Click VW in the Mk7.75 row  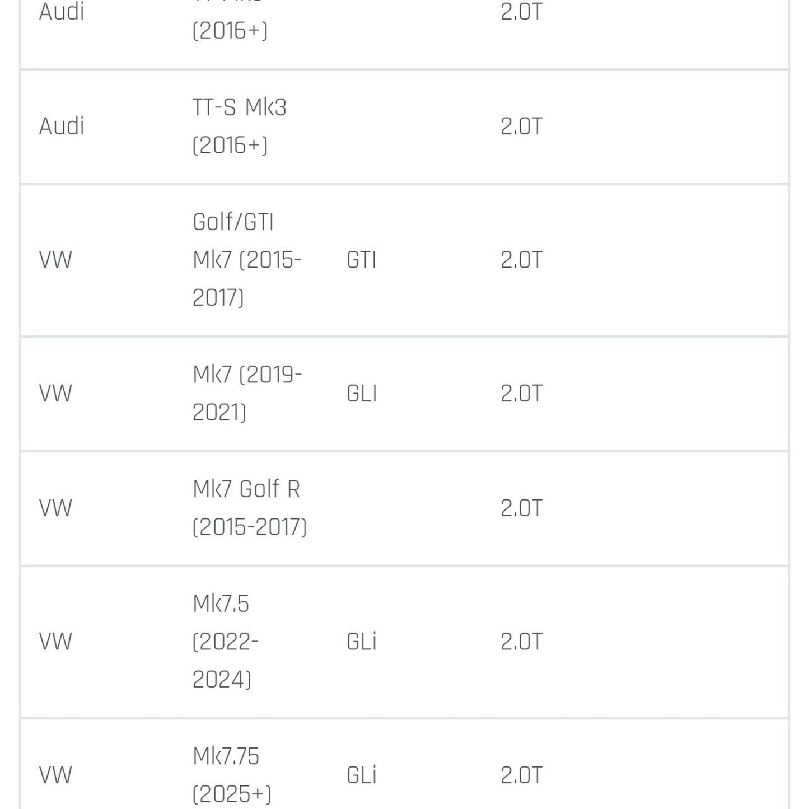pyautogui.click(x=55, y=775)
